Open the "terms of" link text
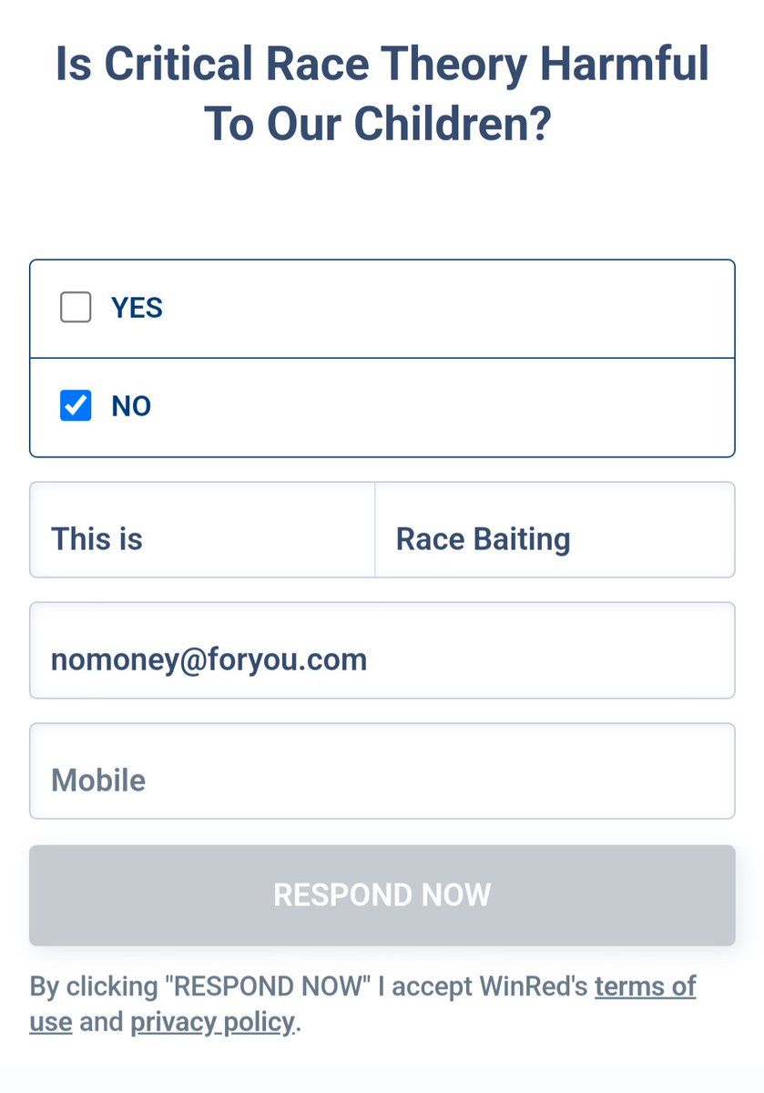 (x=645, y=986)
